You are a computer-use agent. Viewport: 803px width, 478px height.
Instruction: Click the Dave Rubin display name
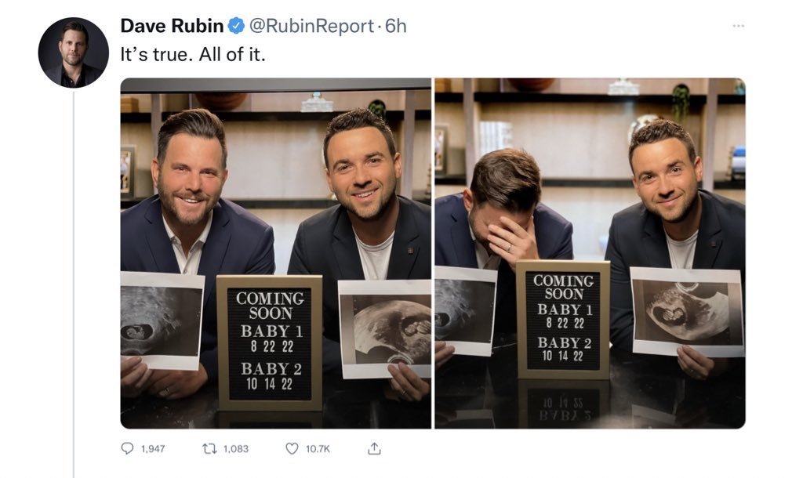click(172, 26)
